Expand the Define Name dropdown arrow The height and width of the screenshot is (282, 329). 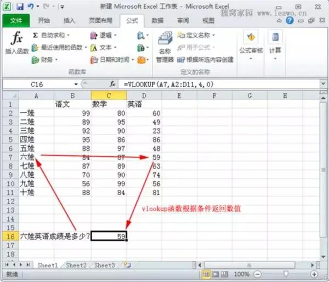(214, 35)
